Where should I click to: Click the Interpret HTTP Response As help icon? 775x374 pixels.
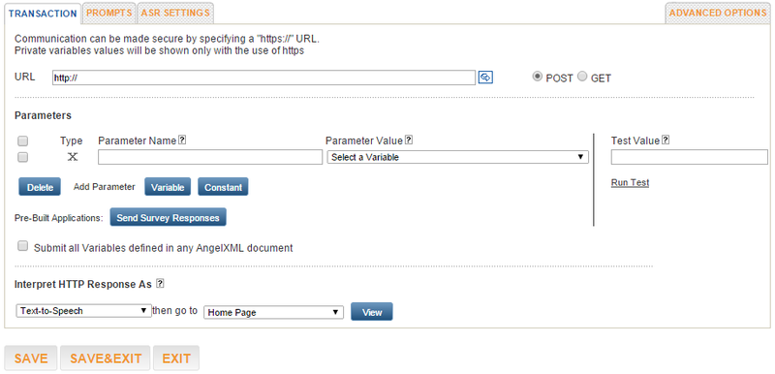coord(160,284)
